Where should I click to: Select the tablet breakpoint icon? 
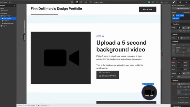click(81, 2)
